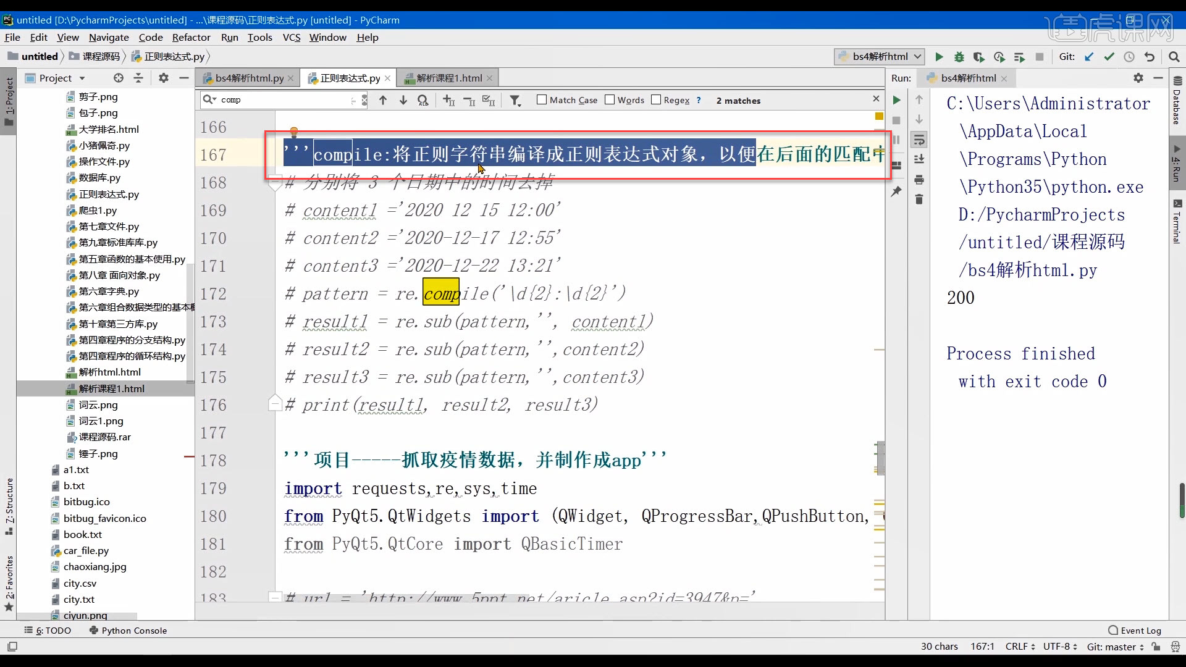
Task: Add selection for next occurrence
Action: (x=449, y=100)
